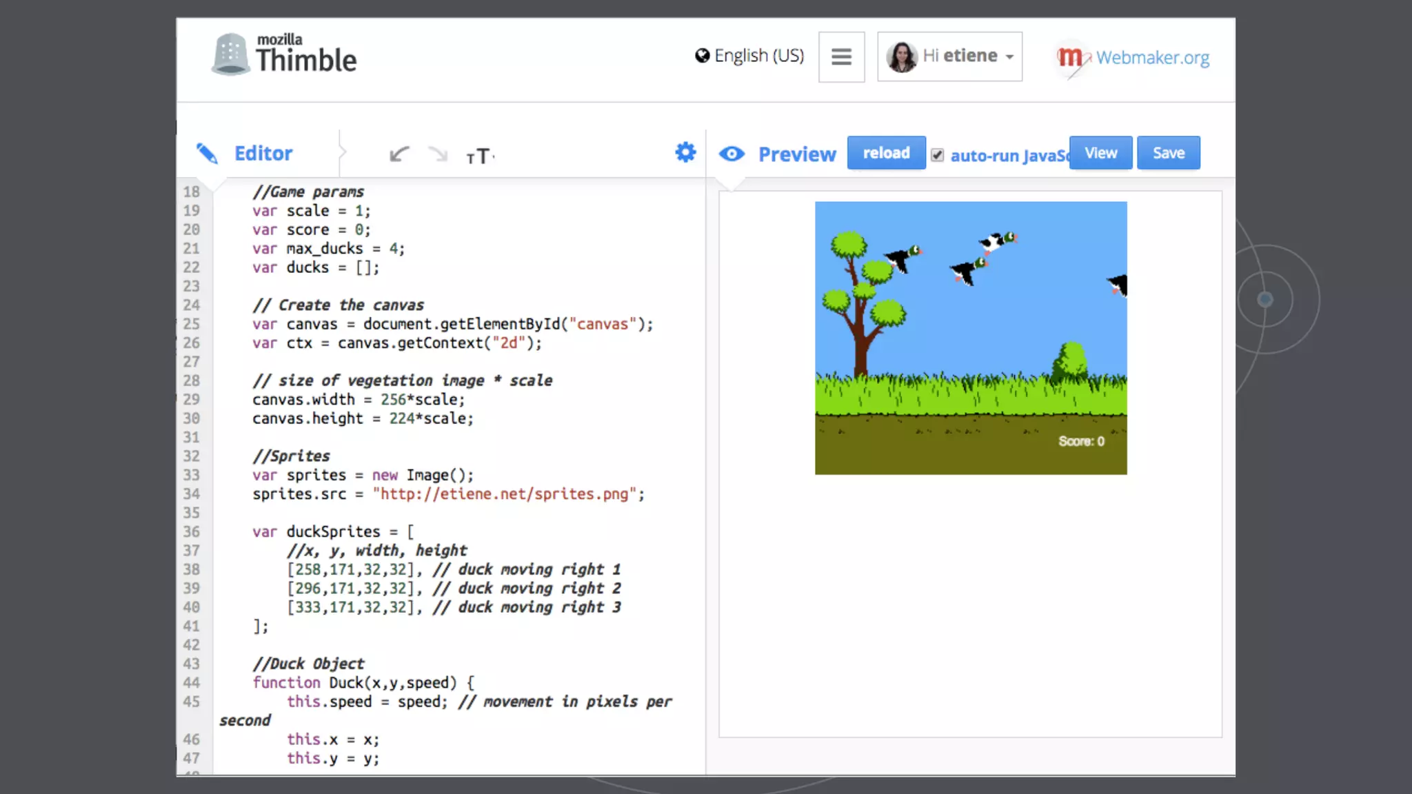Select the Editor pane header
The image size is (1412, 794).
click(x=263, y=153)
